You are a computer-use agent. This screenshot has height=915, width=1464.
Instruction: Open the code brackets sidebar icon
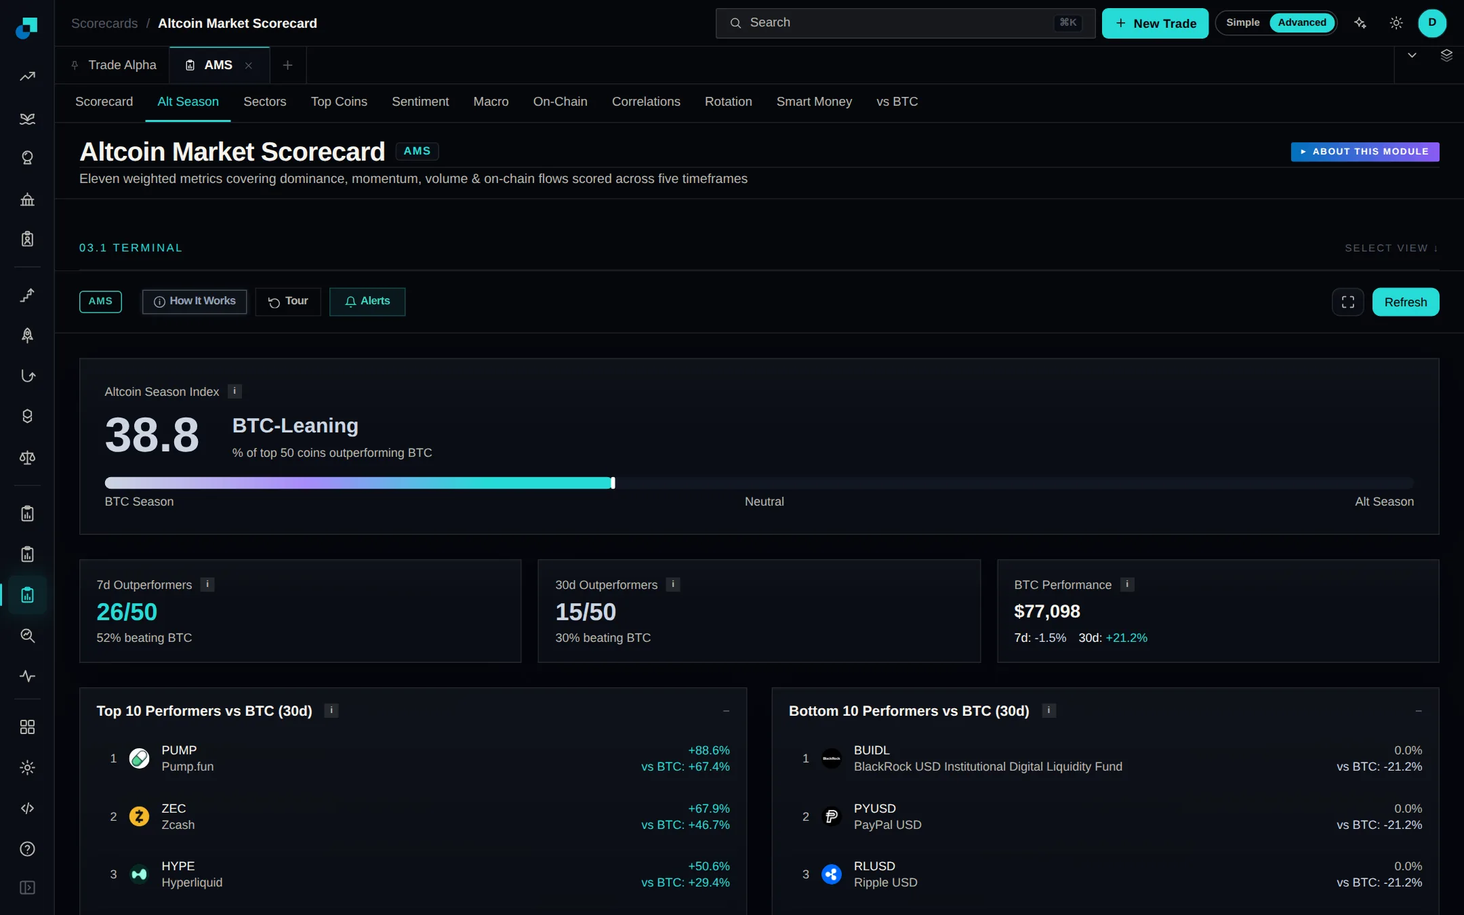click(27, 808)
